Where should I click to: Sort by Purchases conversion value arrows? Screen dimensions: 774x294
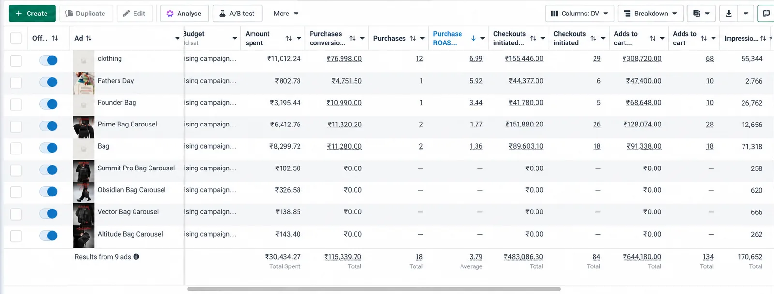click(352, 38)
